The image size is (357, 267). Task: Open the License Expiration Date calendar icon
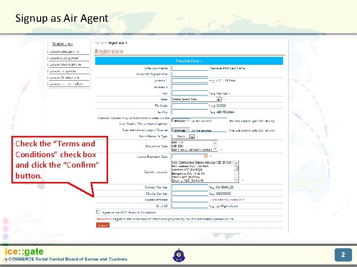tap(205, 156)
